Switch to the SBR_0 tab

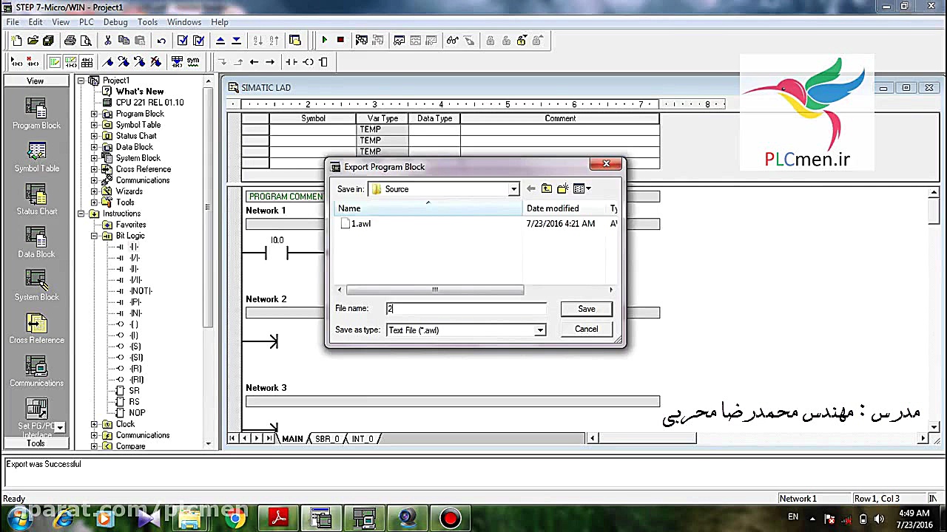327,439
